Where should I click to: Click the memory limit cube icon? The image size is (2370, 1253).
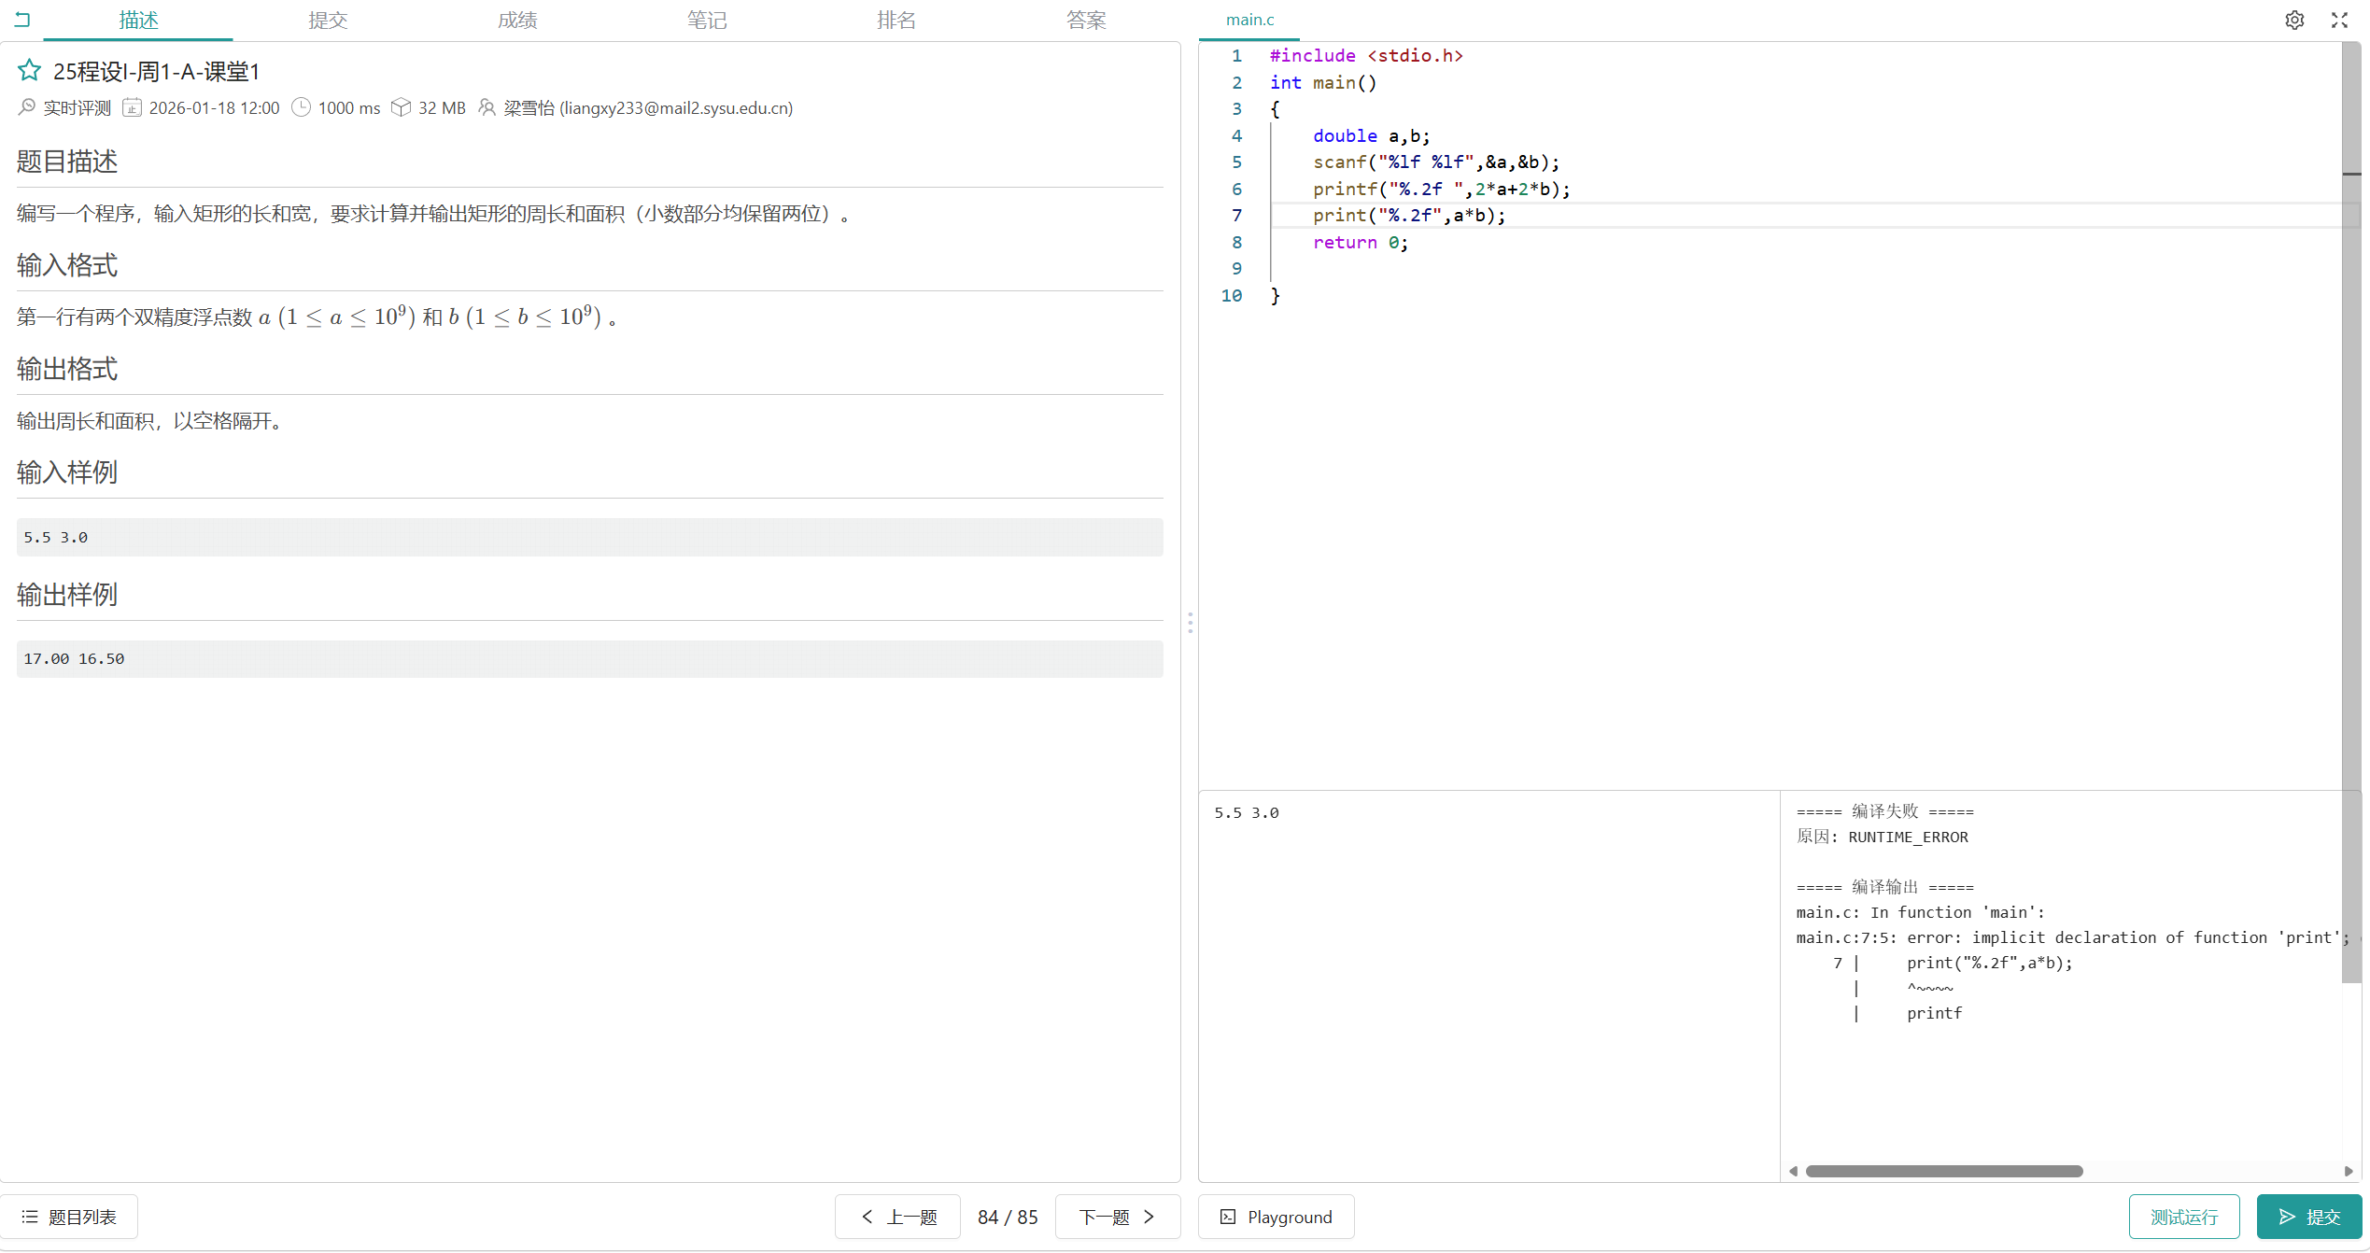click(401, 107)
